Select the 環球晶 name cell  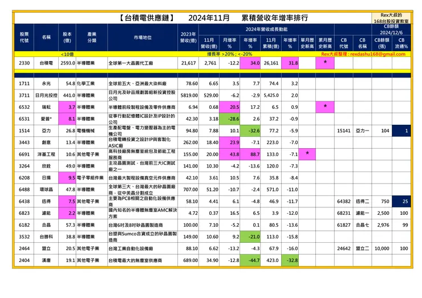click(46, 189)
